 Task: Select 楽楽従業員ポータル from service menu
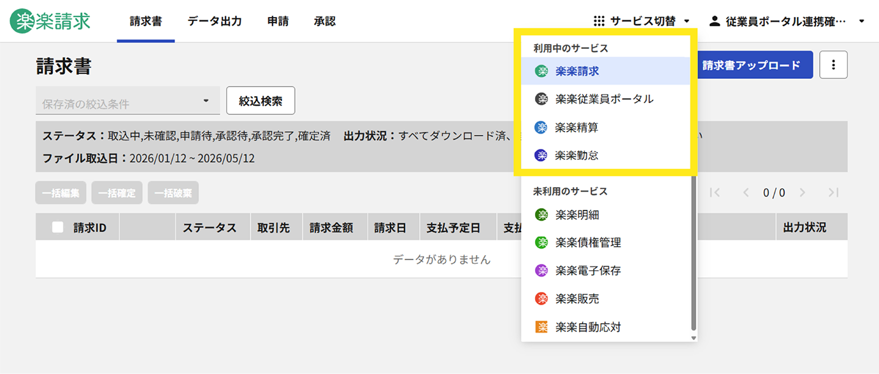[605, 99]
